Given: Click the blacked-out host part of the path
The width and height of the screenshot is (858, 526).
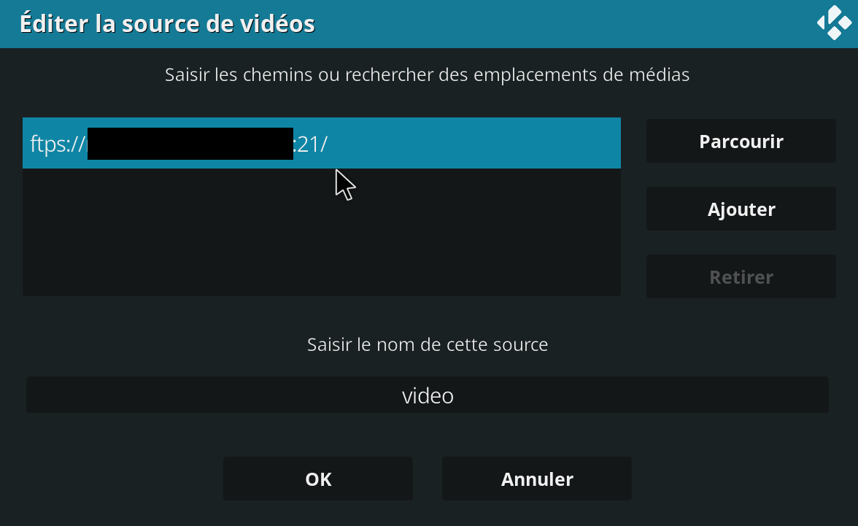Looking at the screenshot, I should click(190, 144).
